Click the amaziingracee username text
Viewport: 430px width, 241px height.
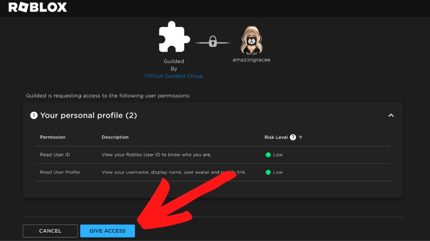[252, 59]
